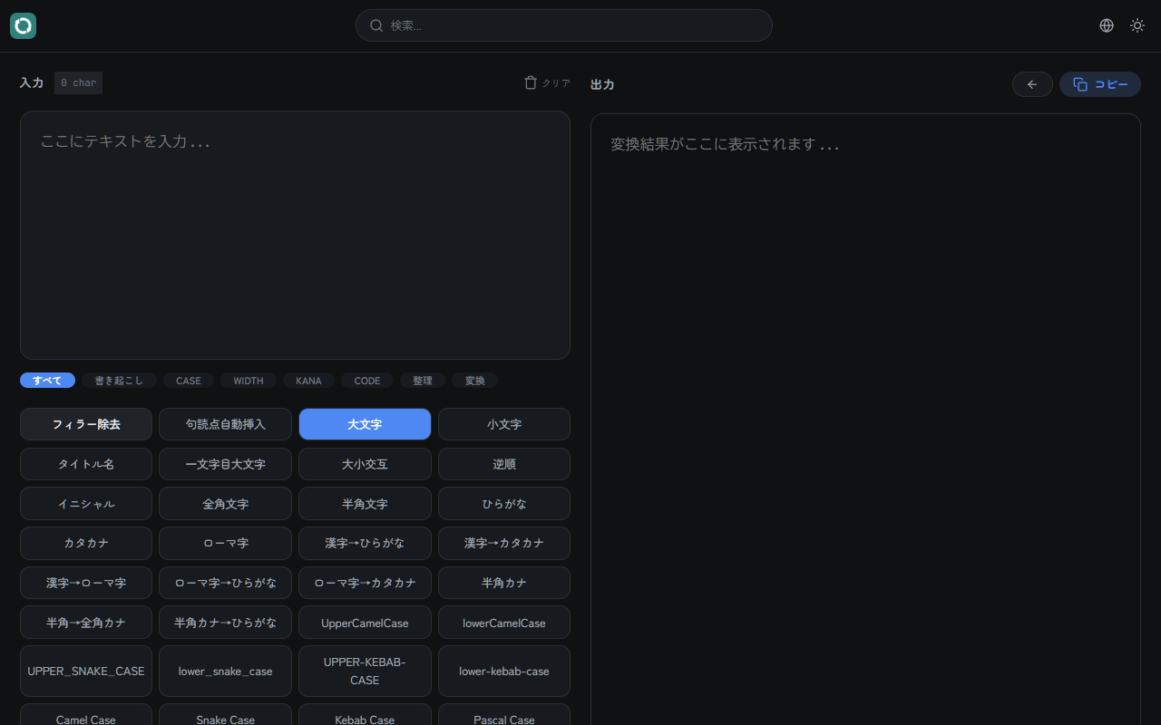Click the コピー copy button
Screen dimensions: 1161x725
[x=1100, y=84]
